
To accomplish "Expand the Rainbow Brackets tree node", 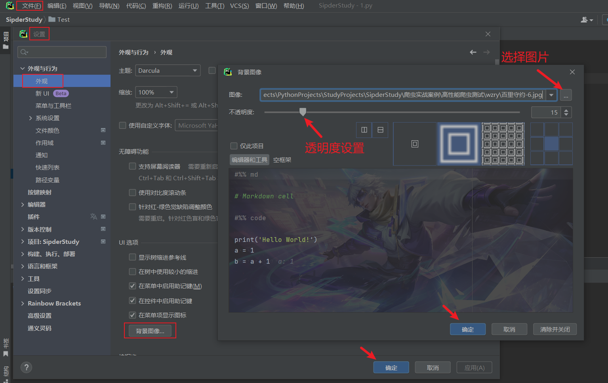I will (23, 303).
